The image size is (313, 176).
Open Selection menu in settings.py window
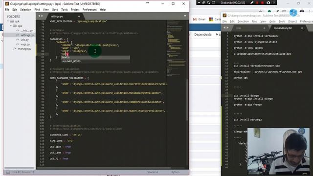pyautogui.click(x=25, y=10)
